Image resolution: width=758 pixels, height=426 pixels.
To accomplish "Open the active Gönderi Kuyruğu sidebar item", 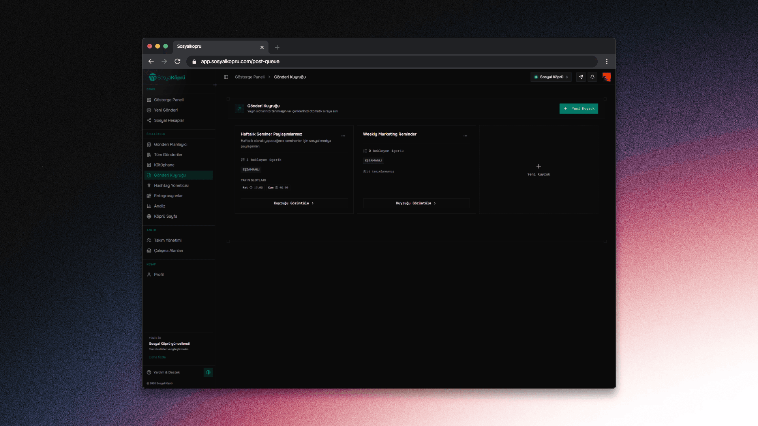I will click(x=179, y=175).
